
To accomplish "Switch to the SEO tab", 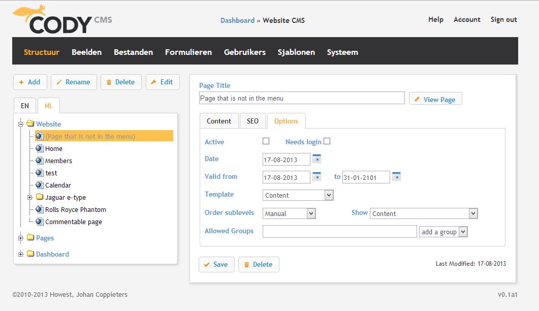I will (252, 121).
